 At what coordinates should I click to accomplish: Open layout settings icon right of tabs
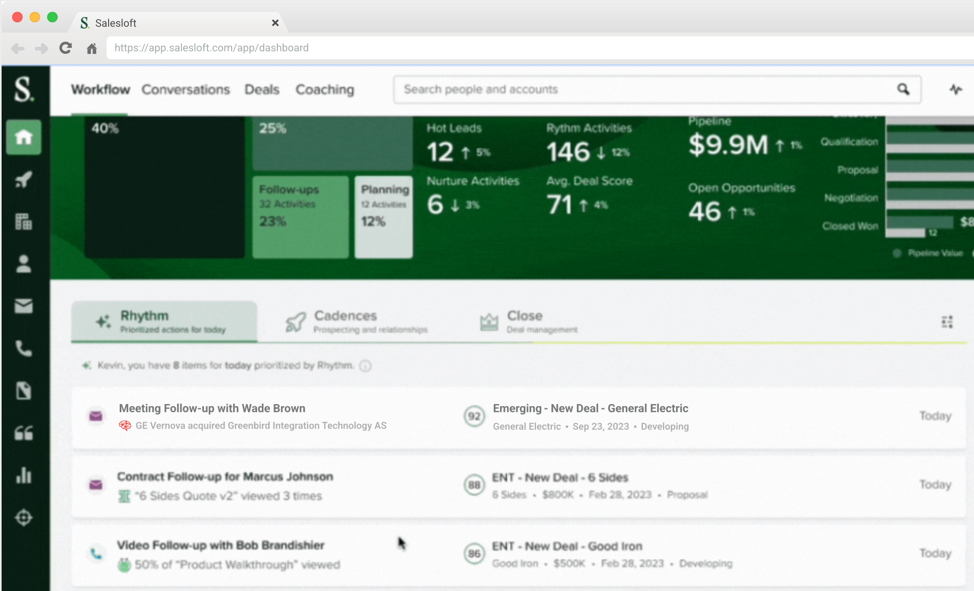947,322
